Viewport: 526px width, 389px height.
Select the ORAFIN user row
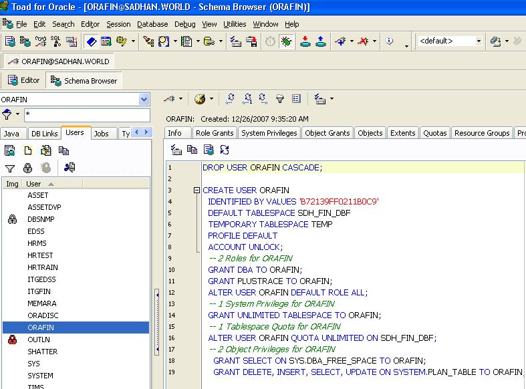76,328
